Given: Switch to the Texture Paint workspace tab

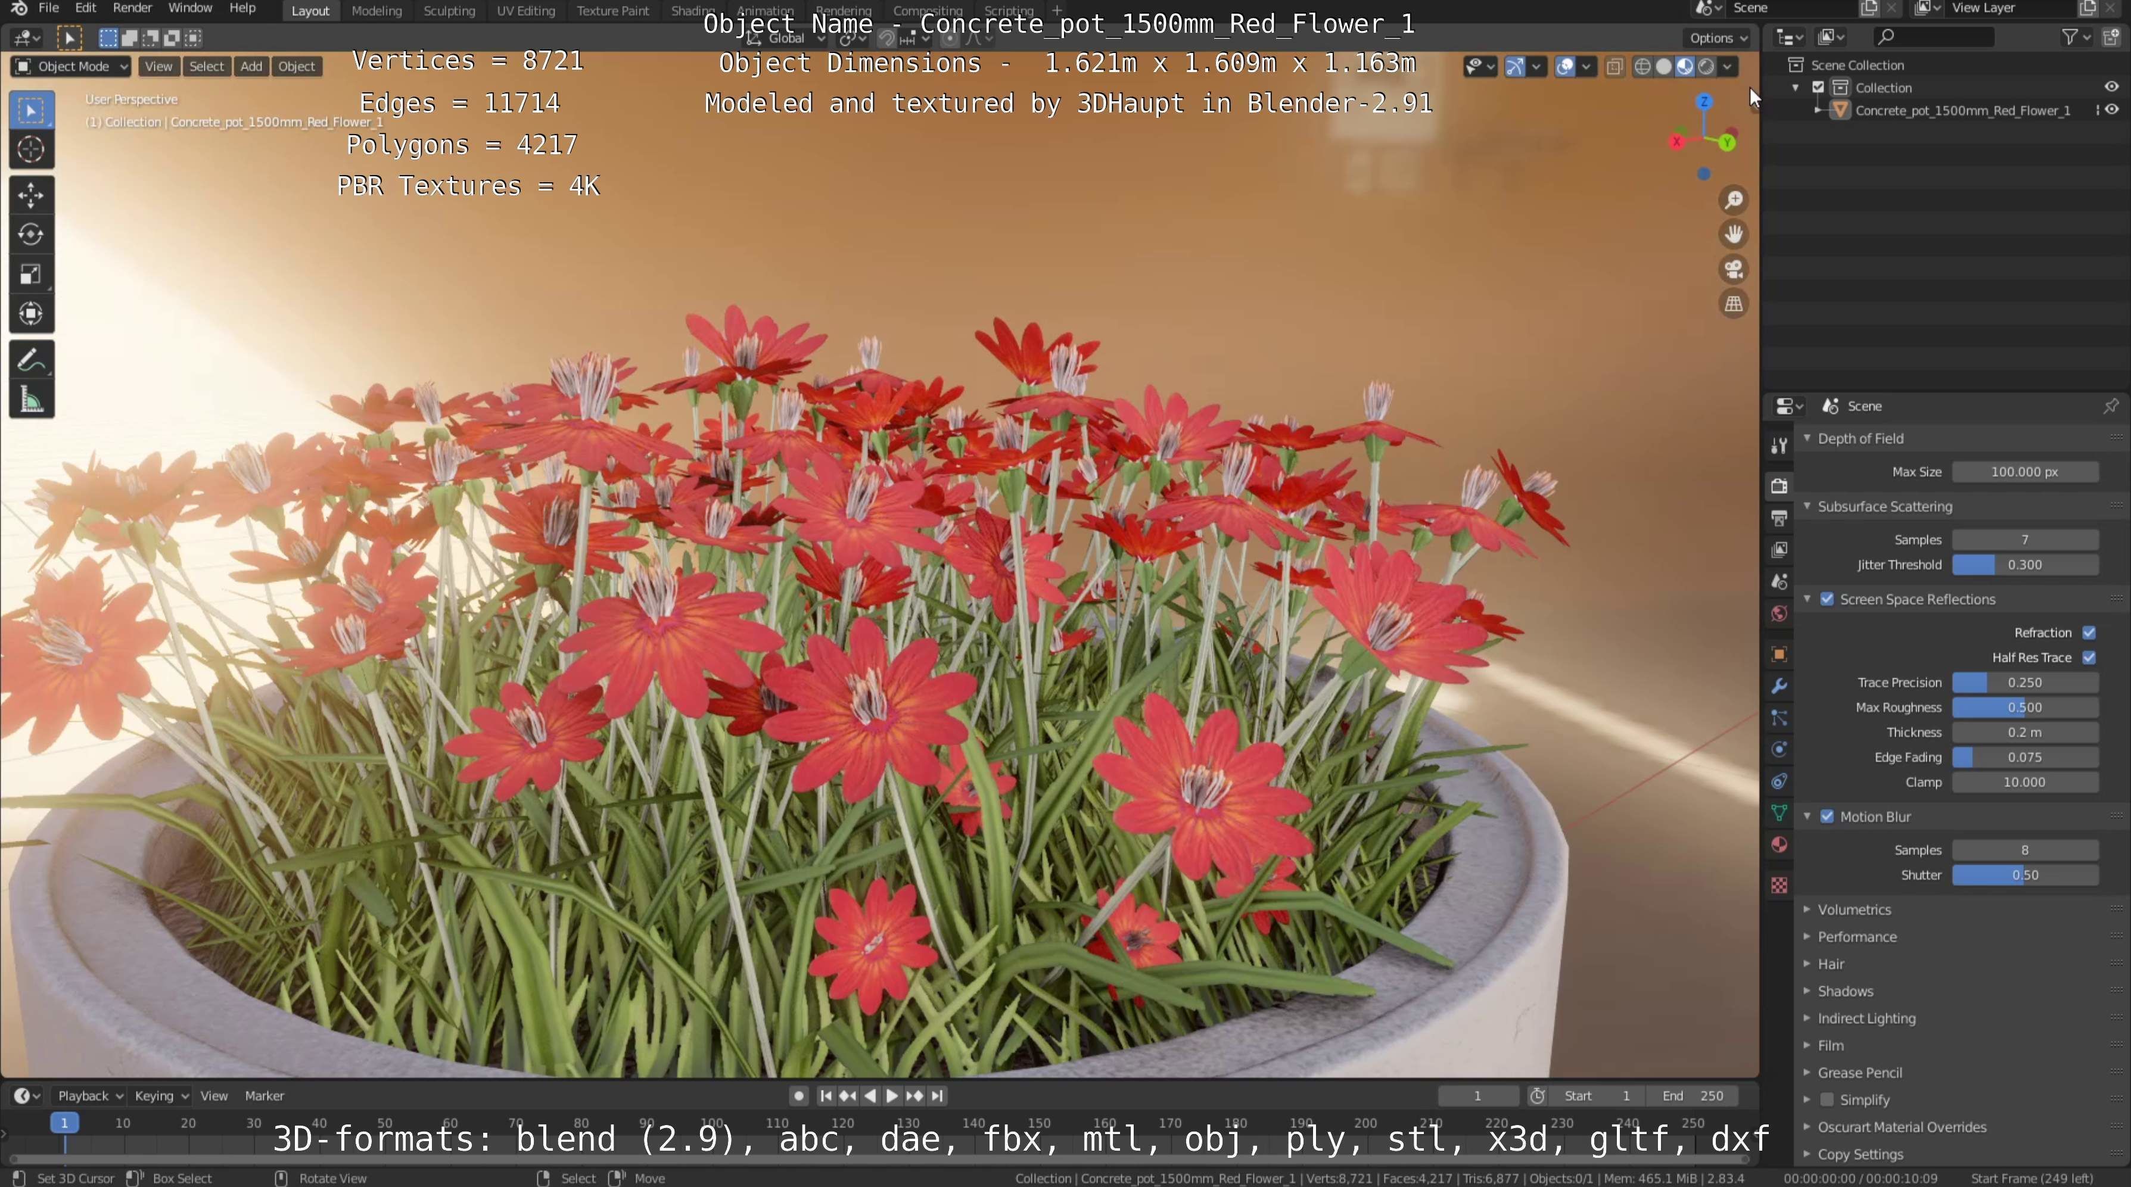Looking at the screenshot, I should tap(613, 11).
